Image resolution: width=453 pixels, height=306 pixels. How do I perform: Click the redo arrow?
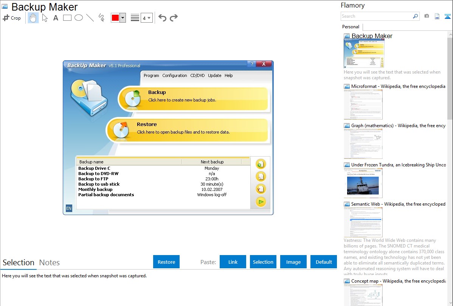(174, 18)
